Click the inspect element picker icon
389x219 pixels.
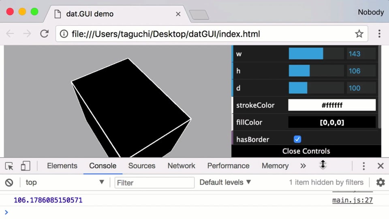point(9,166)
